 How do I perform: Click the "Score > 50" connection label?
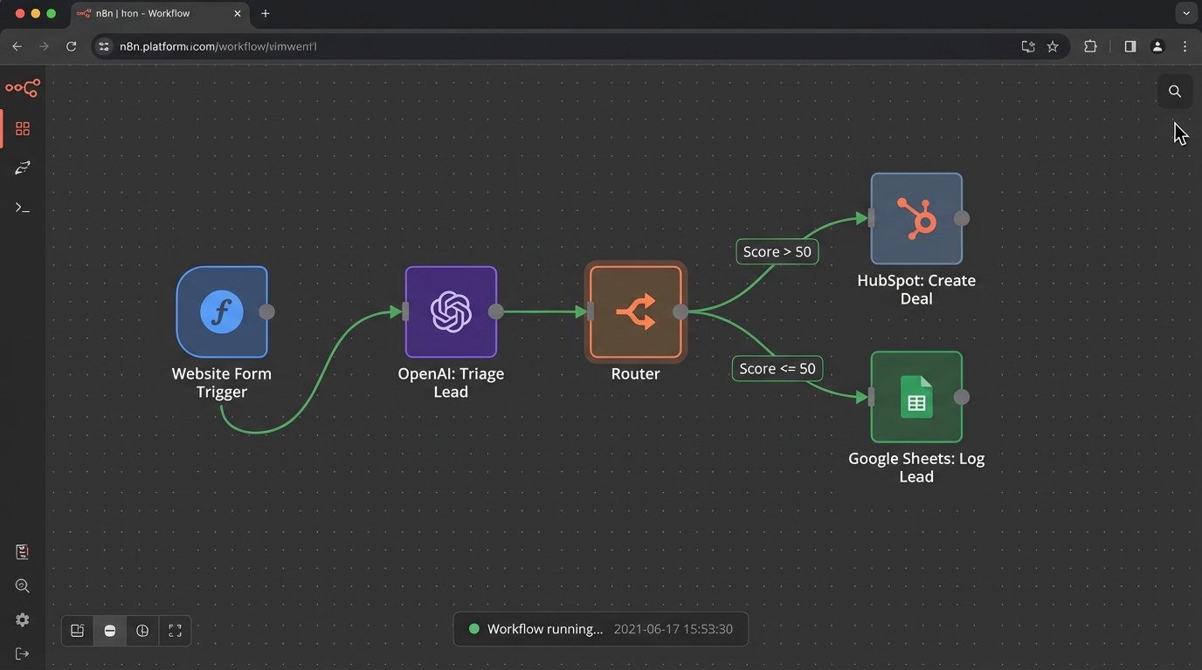coord(777,252)
